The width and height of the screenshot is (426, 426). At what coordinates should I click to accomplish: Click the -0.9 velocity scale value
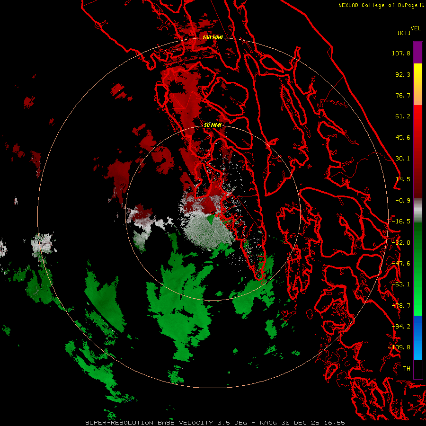coord(403,201)
